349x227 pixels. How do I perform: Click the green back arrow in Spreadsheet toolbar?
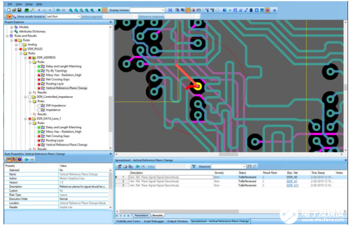[137, 166]
